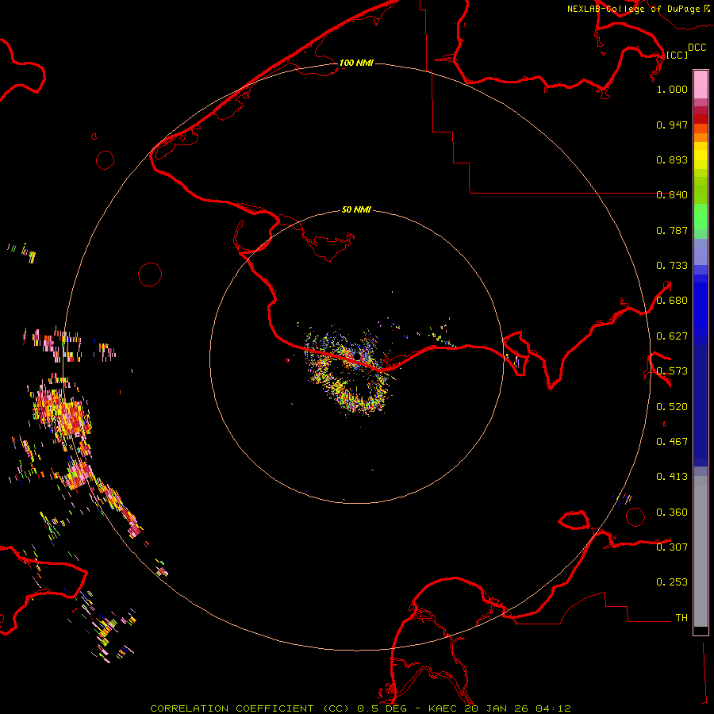Click the NEXLAB logo icon at top right

pyautogui.click(x=706, y=9)
